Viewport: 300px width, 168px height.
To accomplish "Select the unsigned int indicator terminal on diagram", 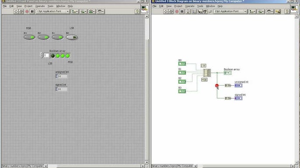I will (x=238, y=85).
